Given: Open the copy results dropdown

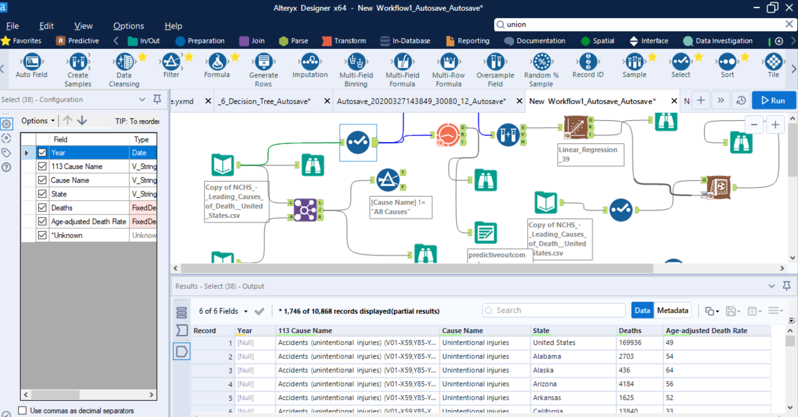Looking at the screenshot, I should 712,311.
